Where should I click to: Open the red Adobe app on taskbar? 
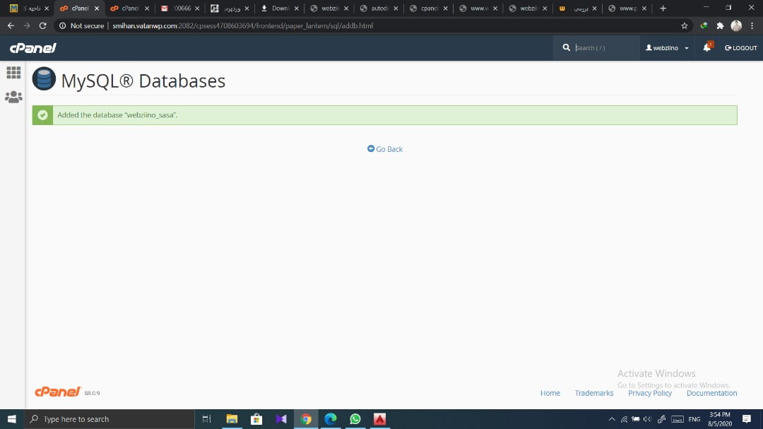click(x=380, y=419)
